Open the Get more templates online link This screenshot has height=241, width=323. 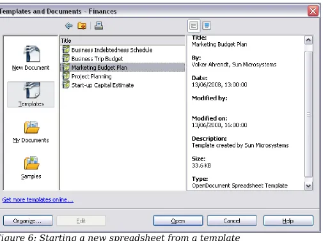[x=38, y=199]
